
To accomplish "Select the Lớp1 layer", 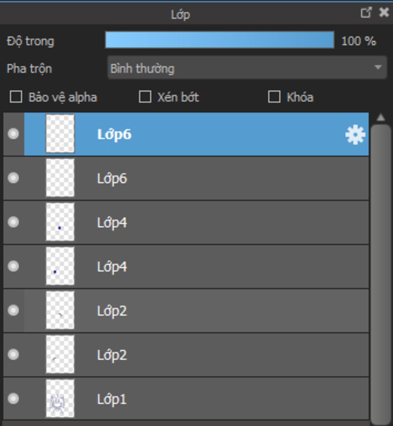I will click(186, 399).
